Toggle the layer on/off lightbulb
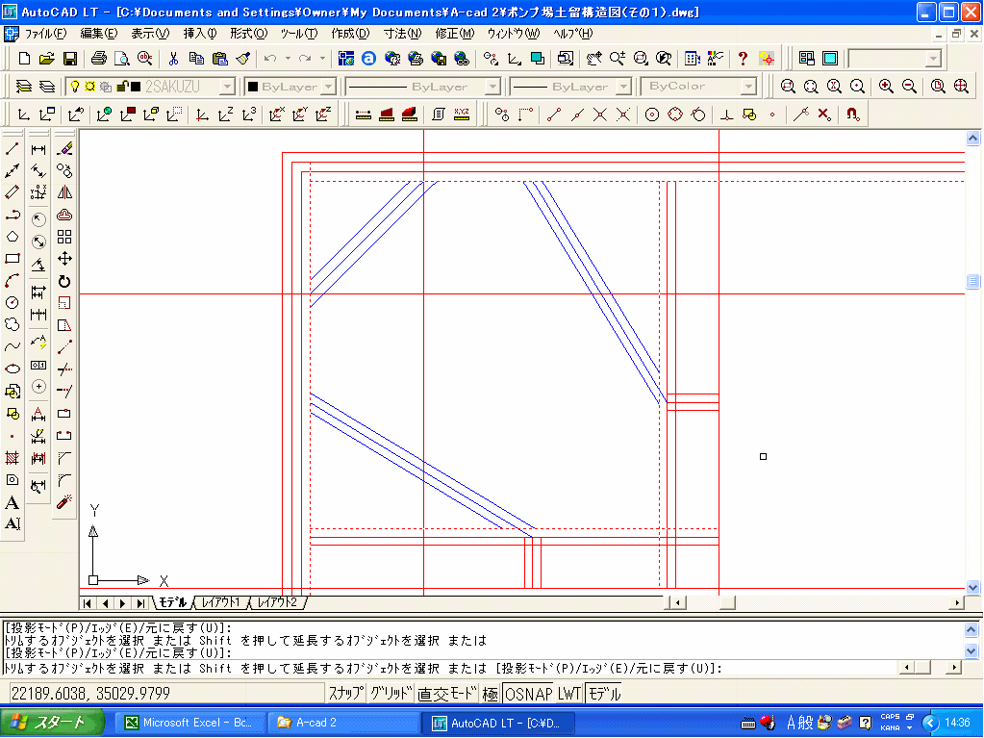984x738 pixels. 75,86
